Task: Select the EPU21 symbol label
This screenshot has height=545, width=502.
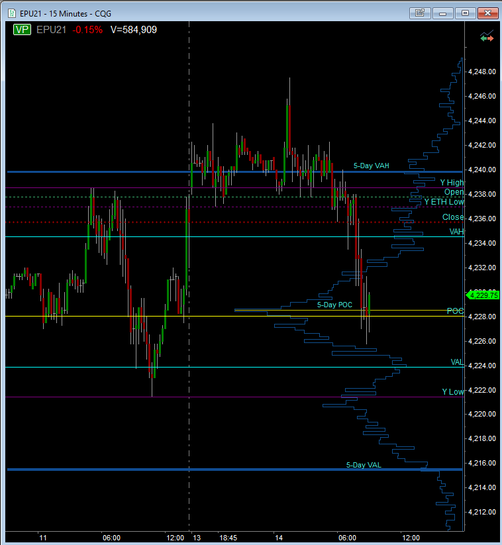Action: [x=51, y=30]
